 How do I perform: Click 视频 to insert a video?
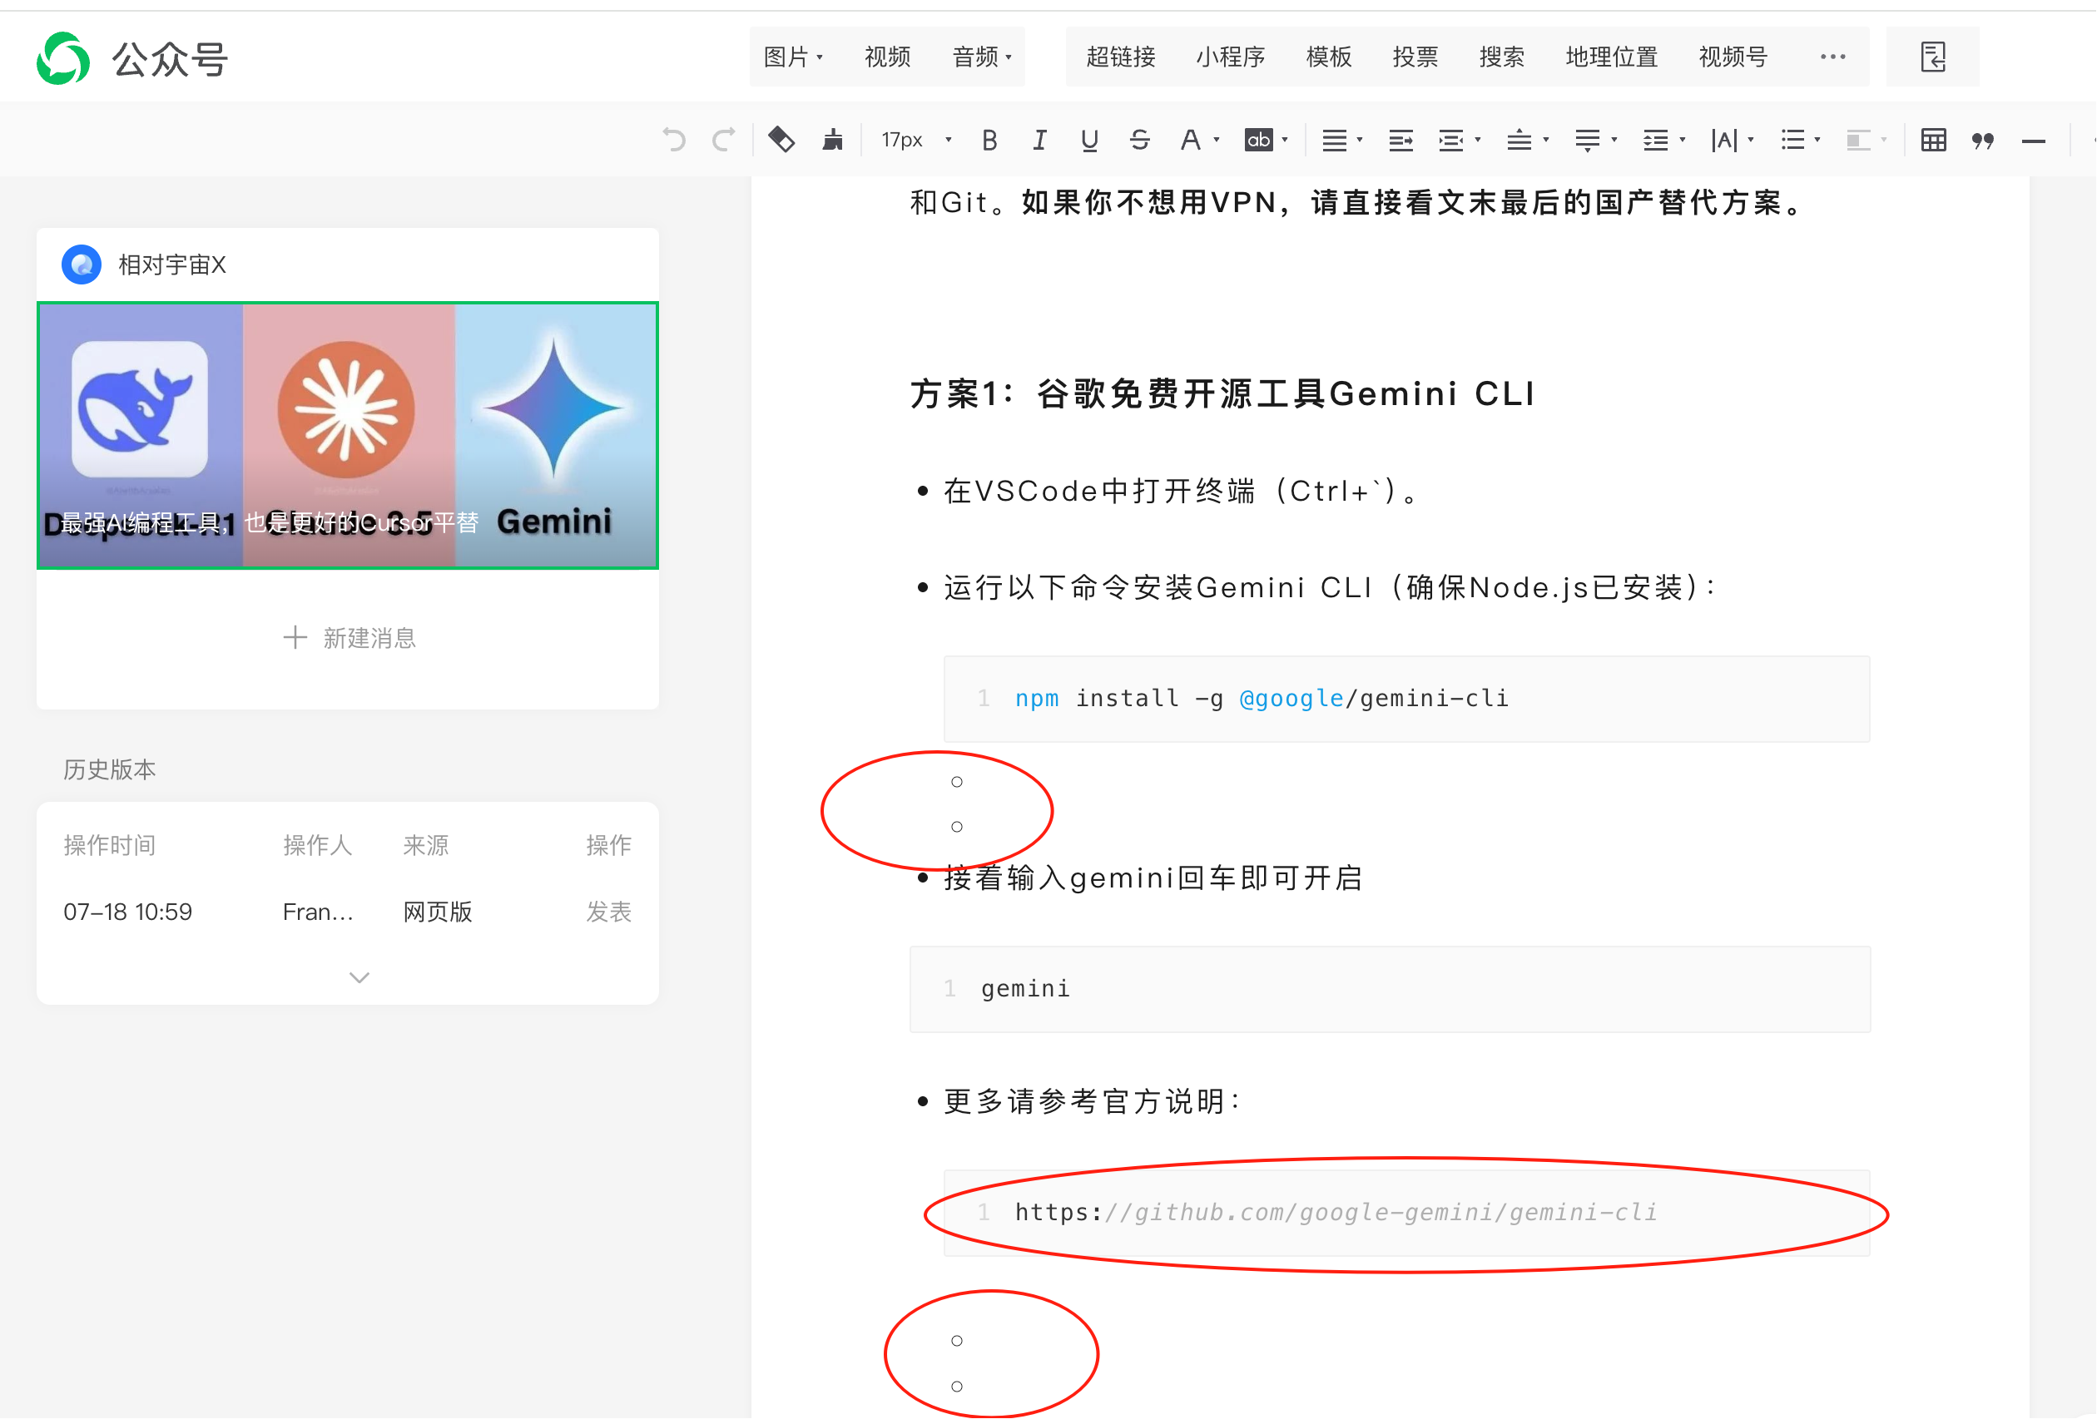click(887, 57)
